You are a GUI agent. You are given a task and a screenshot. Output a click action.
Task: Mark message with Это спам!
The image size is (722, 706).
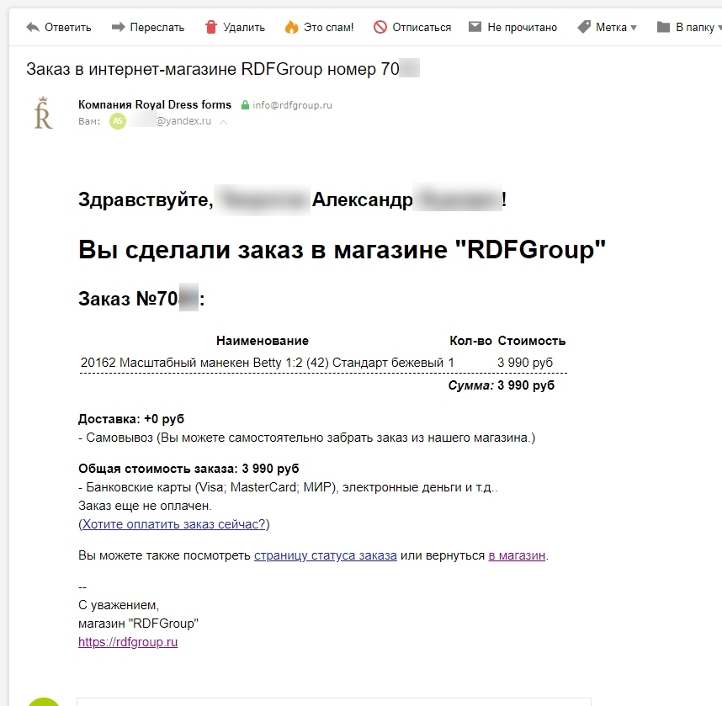coord(328,28)
